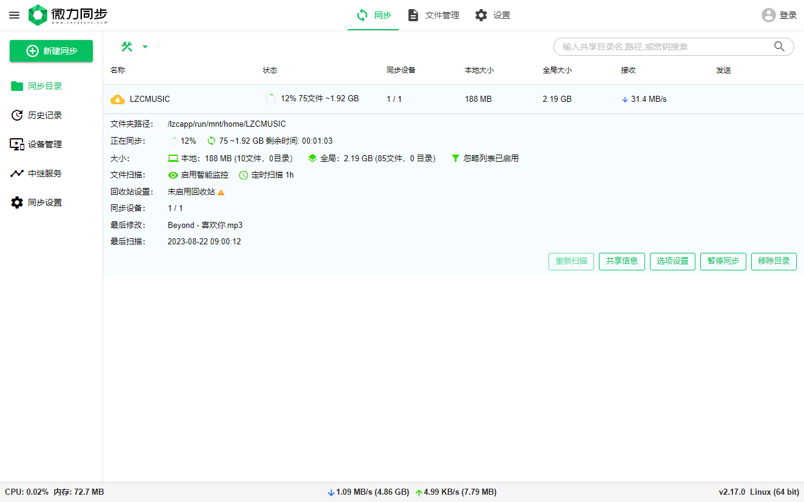Click the 登录 link
The width and height of the screenshot is (804, 502).
pos(788,16)
